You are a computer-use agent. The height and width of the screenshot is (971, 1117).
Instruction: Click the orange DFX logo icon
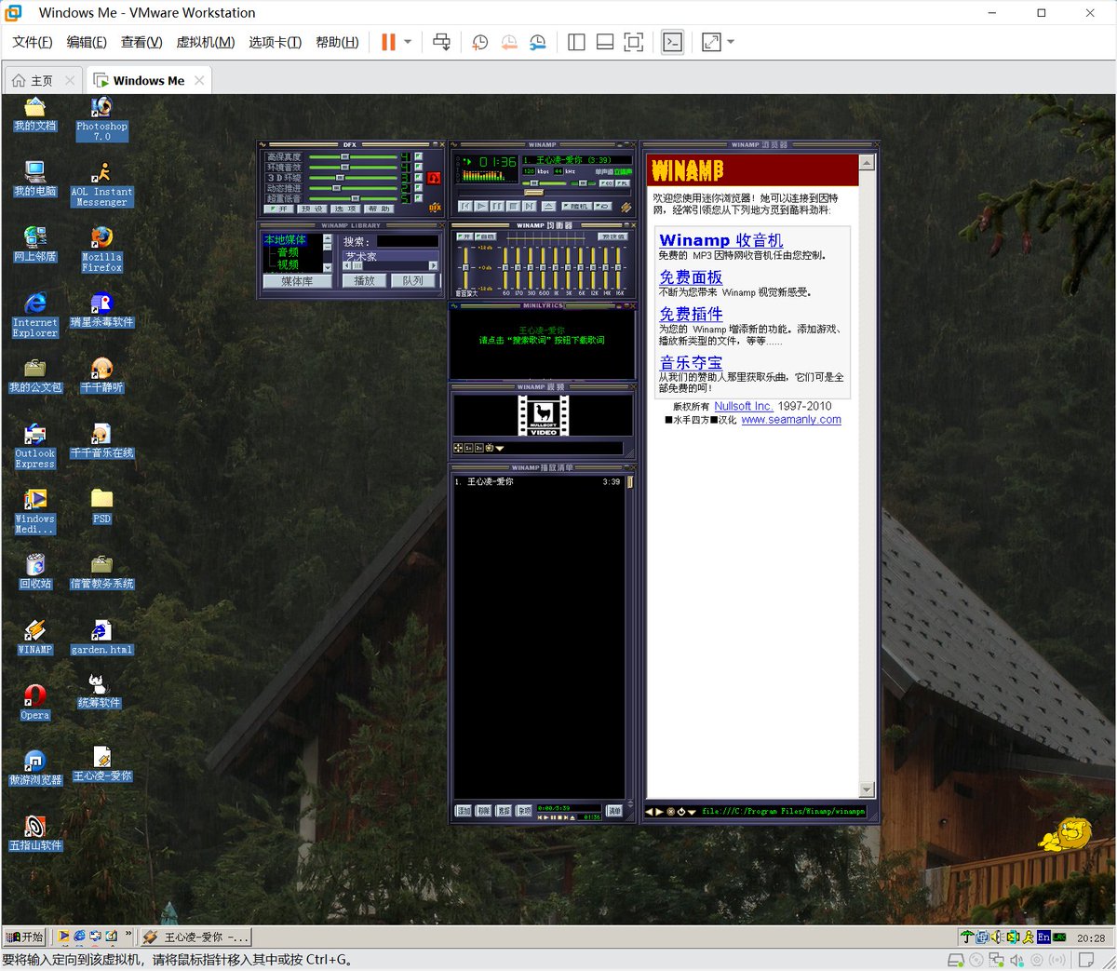[435, 207]
